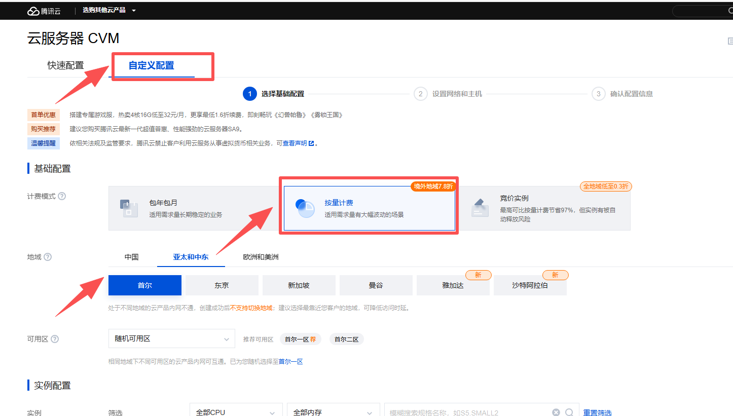Choose the 新加坡 region
The image size is (733, 416).
299,285
